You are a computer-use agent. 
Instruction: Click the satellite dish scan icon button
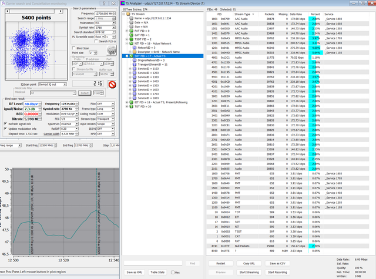pyautogui.click(x=111, y=51)
